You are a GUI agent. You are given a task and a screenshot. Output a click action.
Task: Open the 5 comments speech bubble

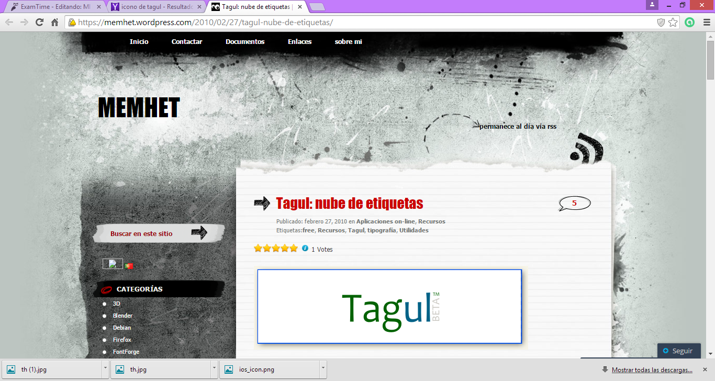(574, 204)
